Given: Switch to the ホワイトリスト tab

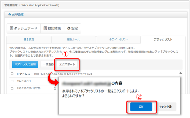Looking at the screenshot, I should click(118, 39).
